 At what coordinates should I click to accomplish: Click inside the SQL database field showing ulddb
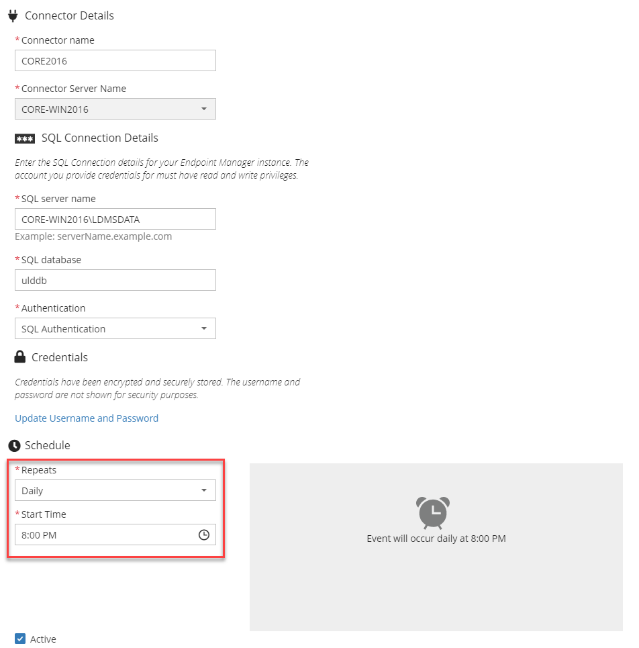(x=115, y=280)
